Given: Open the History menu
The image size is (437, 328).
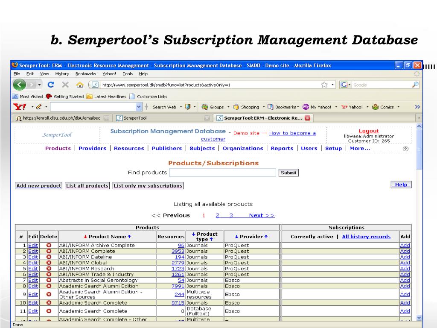Looking at the screenshot, I should click(62, 73).
